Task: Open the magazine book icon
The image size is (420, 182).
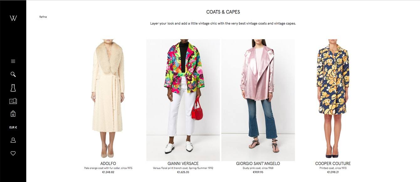Action: point(13,101)
